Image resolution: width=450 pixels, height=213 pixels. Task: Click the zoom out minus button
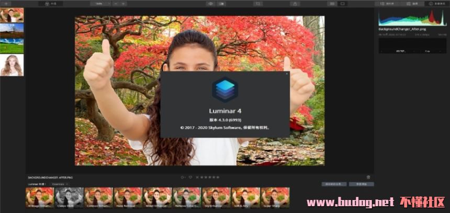pos(116,4)
